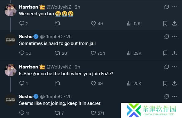The image size is (182, 118).
Task: Reply to Harrison's "We need you bro" tweet
Action: (x=24, y=24)
